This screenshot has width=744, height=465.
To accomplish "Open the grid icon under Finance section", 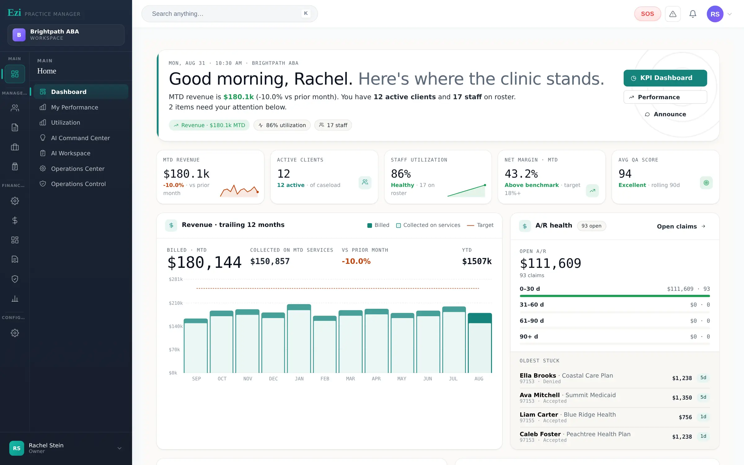I will pyautogui.click(x=15, y=240).
